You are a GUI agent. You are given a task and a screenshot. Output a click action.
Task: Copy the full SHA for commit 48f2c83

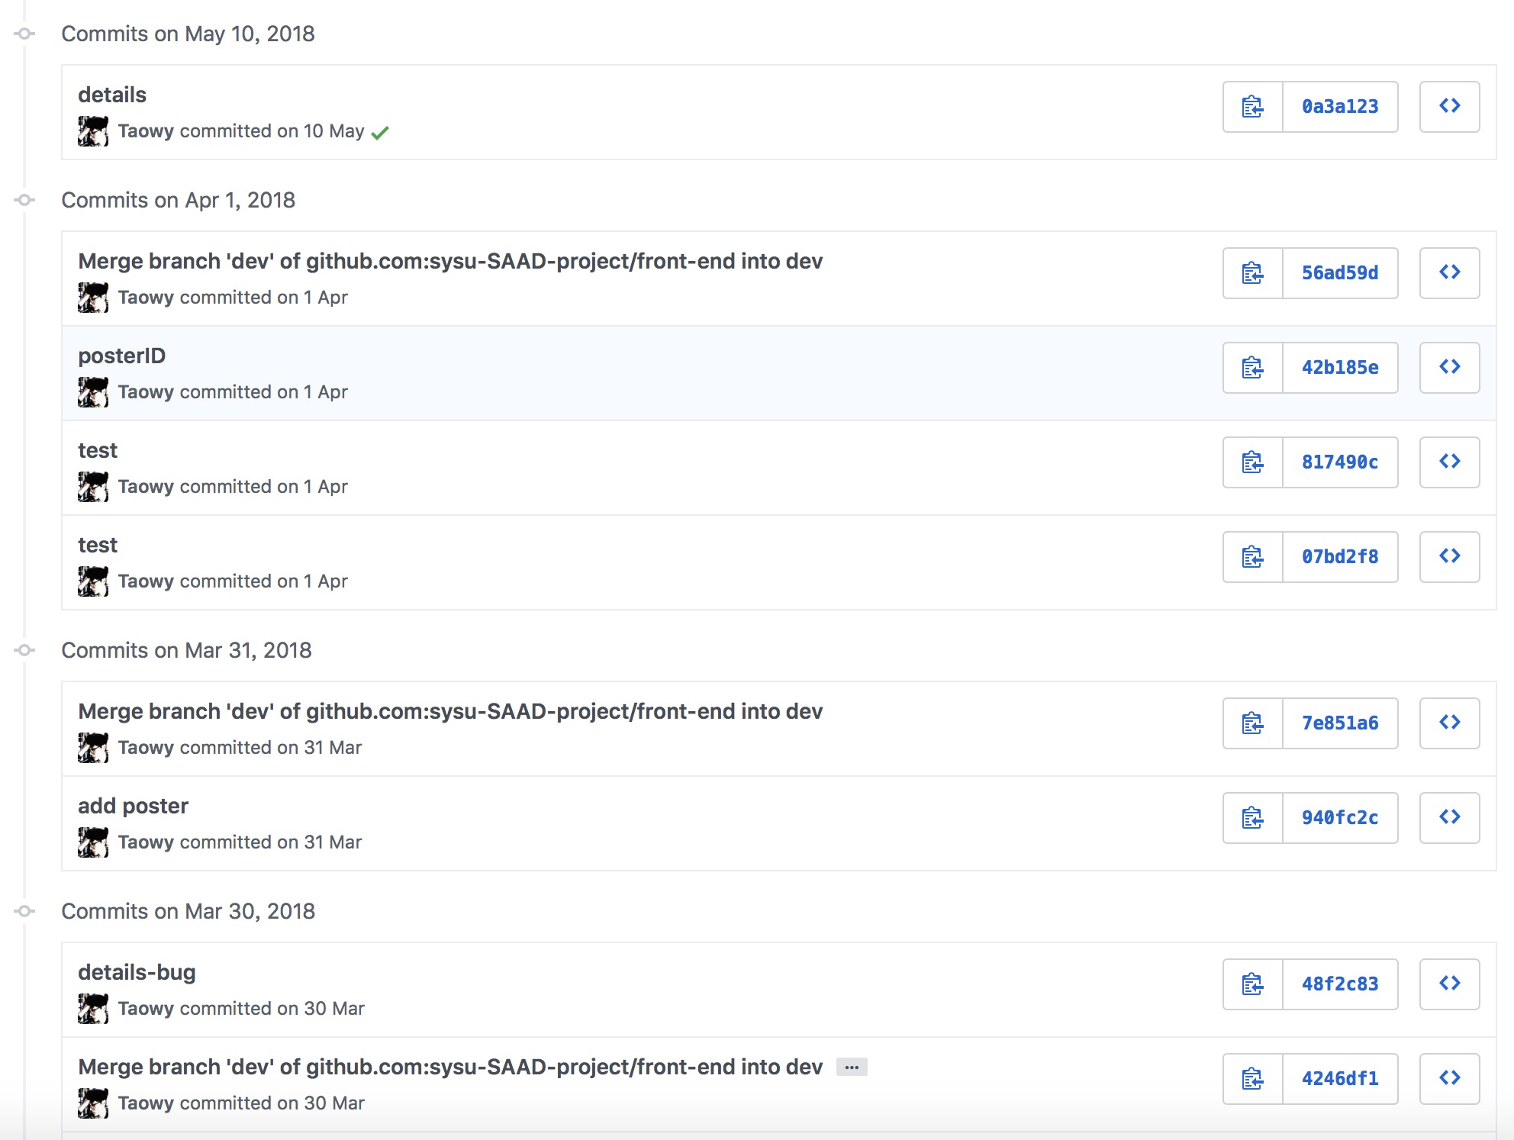1253,984
